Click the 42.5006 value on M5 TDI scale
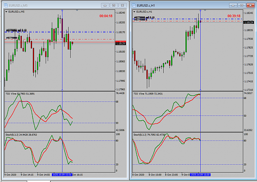Viewport: 257px width, 182px height. [x=120, y=130]
